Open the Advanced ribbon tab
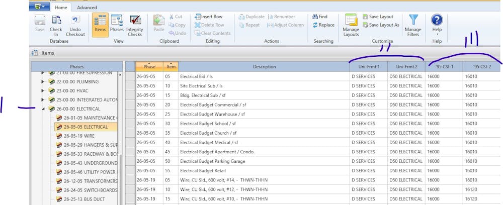 (x=87, y=8)
